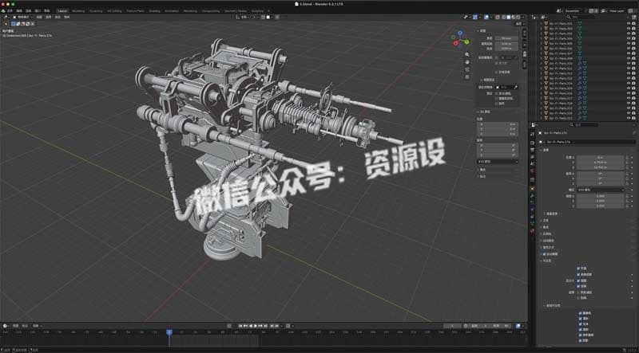
Task: Uncheck the 摄像机 ray visibility checkbox
Action: pyautogui.click(x=581, y=313)
